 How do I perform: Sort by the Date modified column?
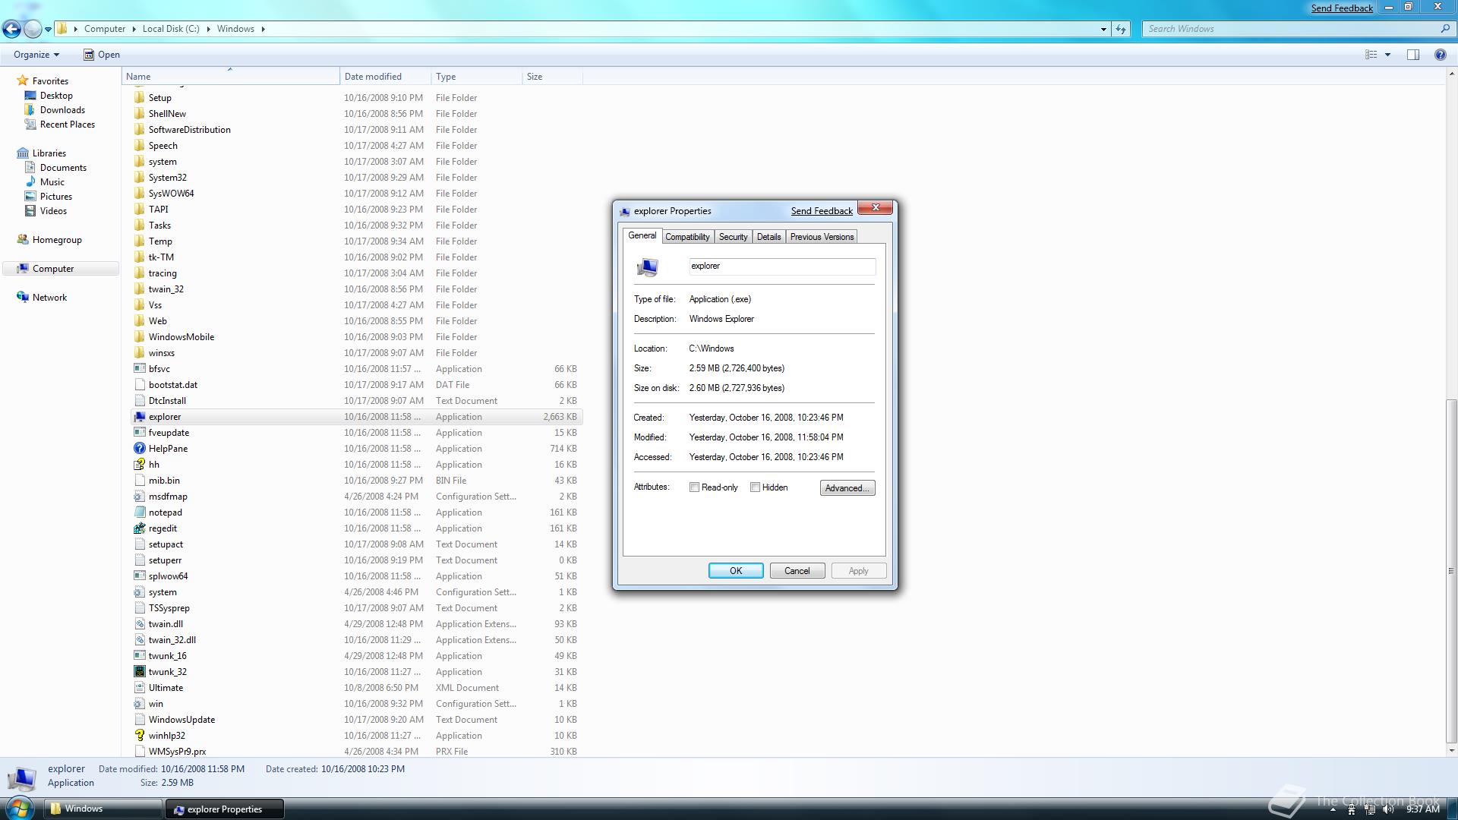pyautogui.click(x=385, y=77)
